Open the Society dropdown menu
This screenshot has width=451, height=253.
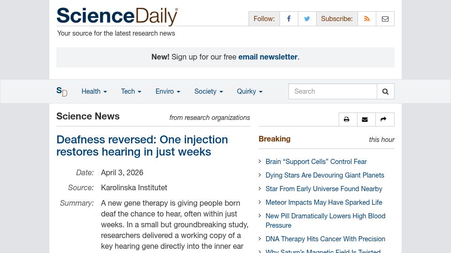[209, 91]
